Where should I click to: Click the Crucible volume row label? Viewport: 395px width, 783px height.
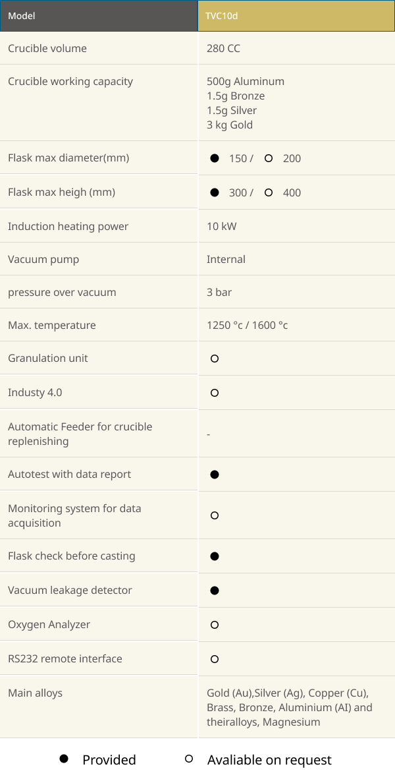47,48
